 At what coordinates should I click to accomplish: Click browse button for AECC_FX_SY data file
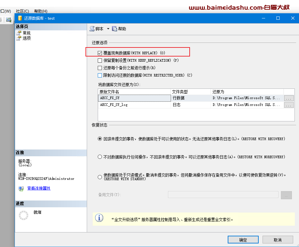(x=289, y=98)
